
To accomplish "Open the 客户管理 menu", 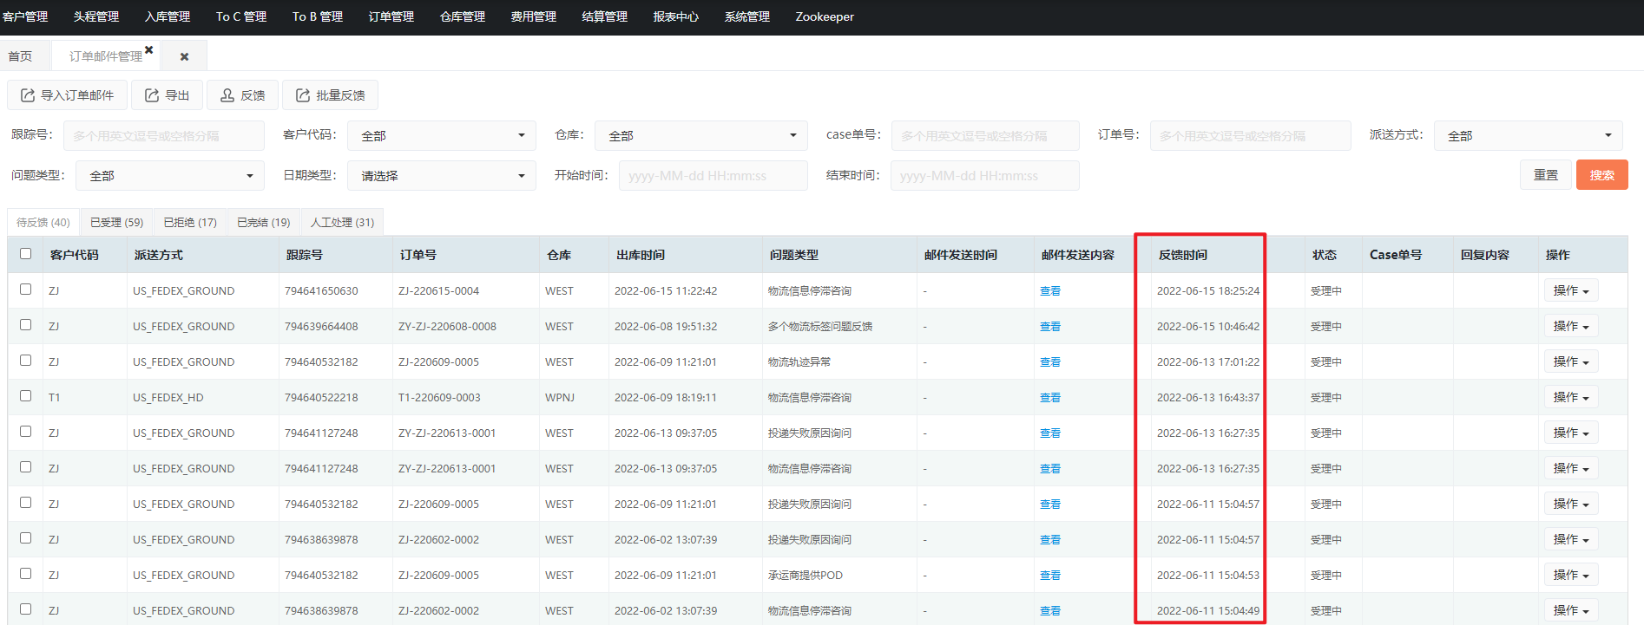I will click(x=25, y=16).
